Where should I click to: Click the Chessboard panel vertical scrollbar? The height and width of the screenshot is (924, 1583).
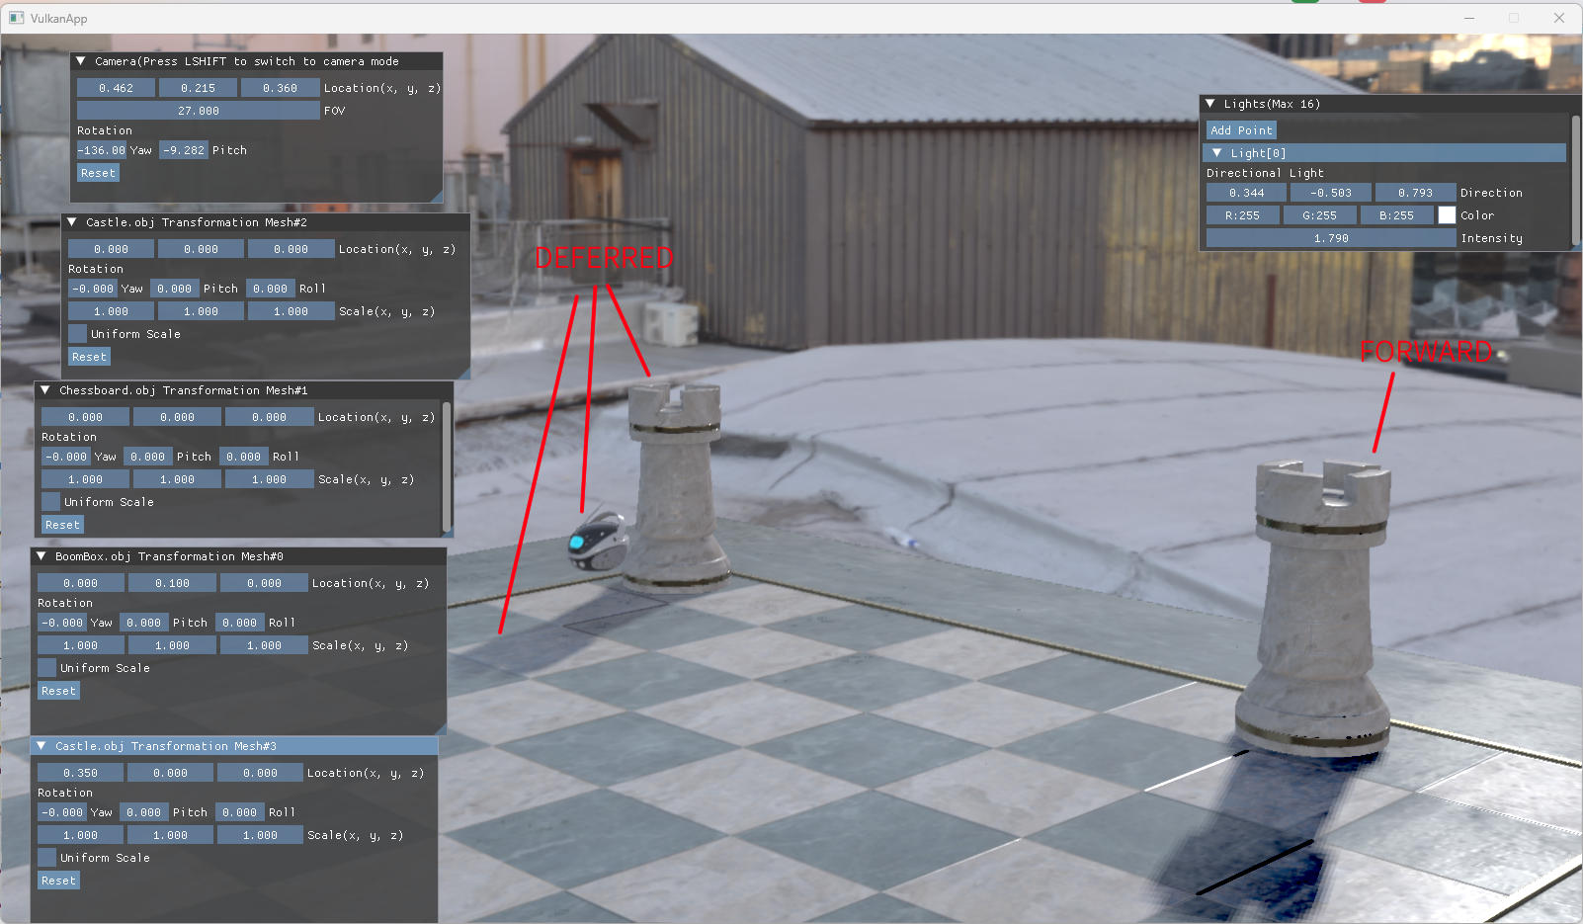447,464
